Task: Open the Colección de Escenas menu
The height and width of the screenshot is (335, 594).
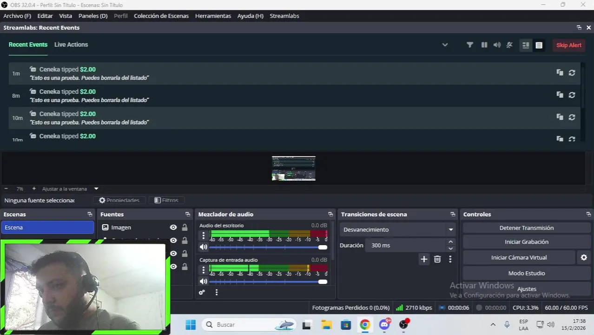Action: (161, 16)
